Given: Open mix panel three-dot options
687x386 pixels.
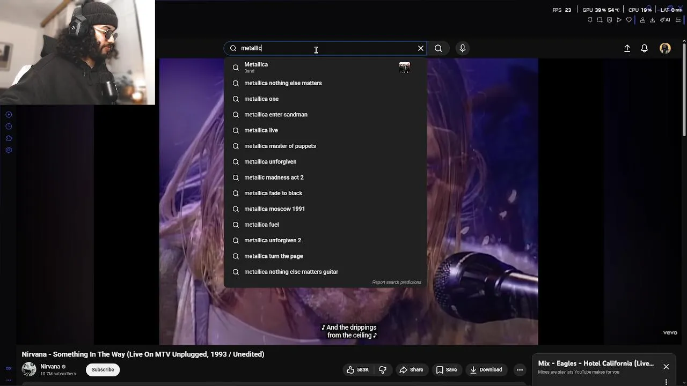Looking at the screenshot, I should [x=666, y=382].
